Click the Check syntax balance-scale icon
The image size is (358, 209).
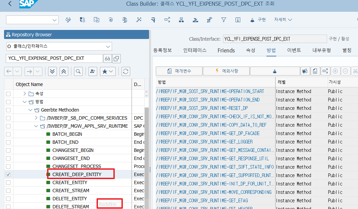coord(124,20)
